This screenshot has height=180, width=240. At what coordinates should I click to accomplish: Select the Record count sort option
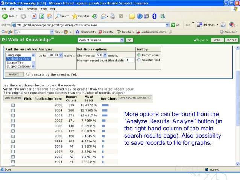(x=139, y=55)
